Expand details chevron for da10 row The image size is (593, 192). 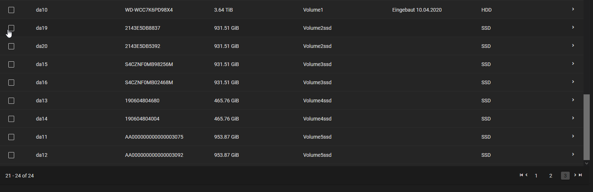(573, 9)
